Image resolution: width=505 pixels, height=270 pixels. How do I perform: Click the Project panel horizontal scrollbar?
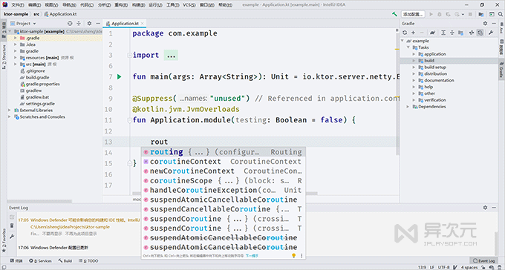coord(39,202)
